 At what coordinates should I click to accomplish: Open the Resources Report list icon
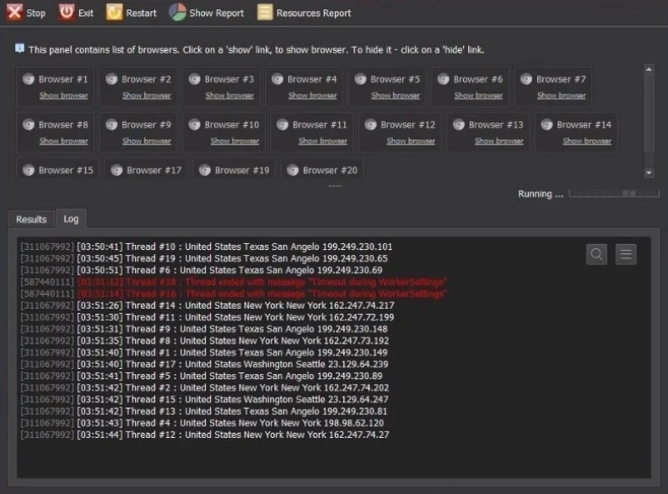264,13
